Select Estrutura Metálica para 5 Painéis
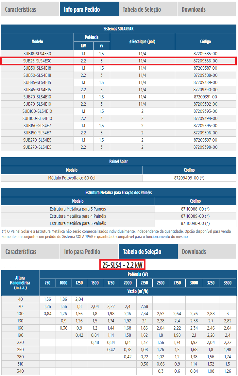 click(78, 224)
